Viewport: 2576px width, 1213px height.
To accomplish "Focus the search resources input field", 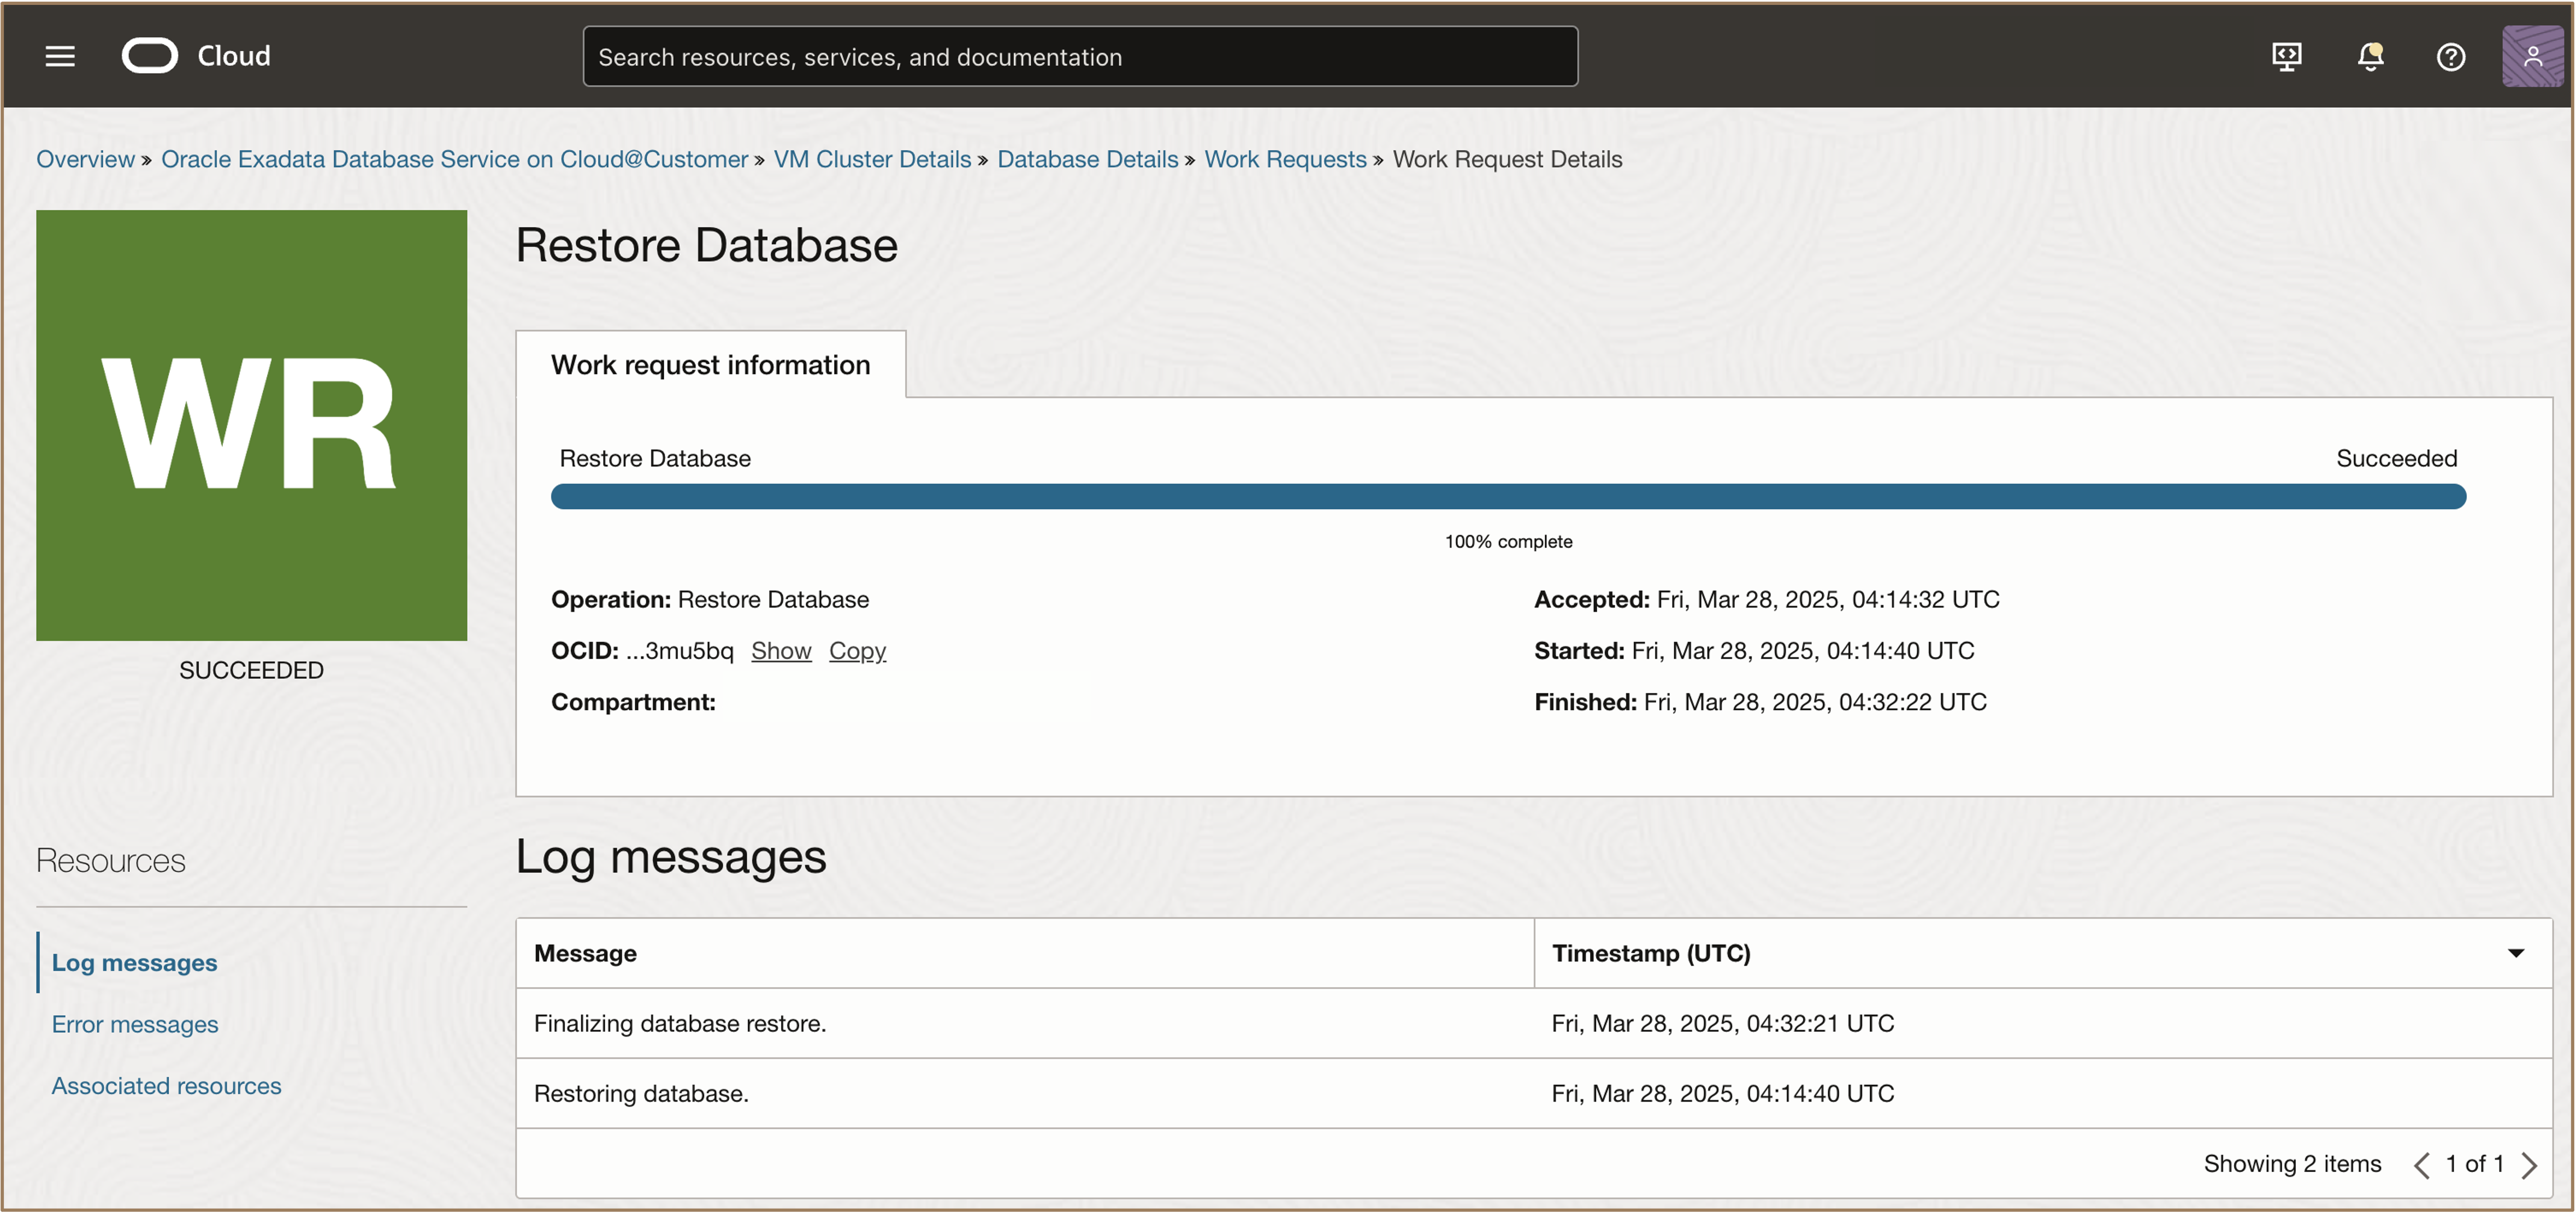I will (x=1080, y=56).
